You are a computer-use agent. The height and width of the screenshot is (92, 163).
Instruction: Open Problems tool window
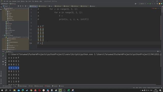coord(48,86)
